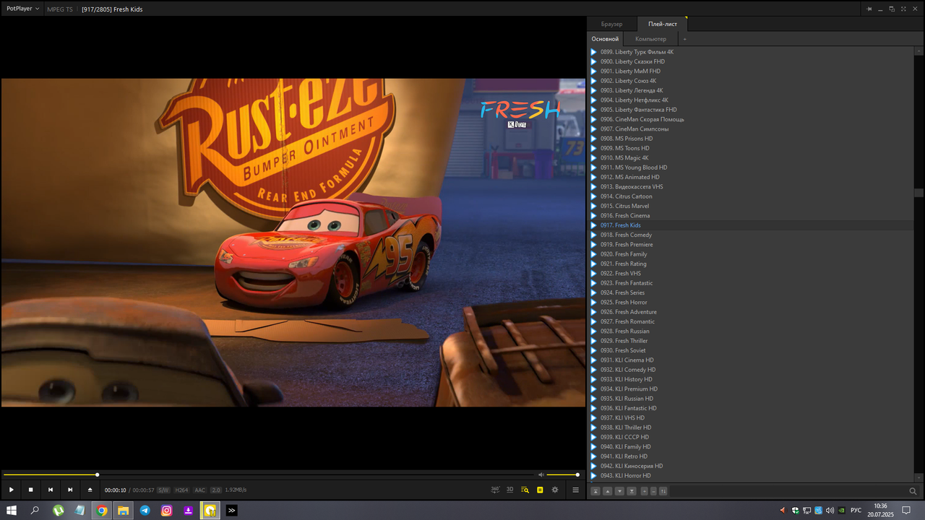
Task: Go to the previous track button
Action: [51, 490]
